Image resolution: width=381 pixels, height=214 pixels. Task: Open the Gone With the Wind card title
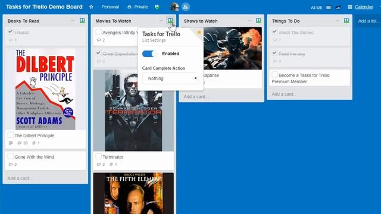(x=35, y=157)
